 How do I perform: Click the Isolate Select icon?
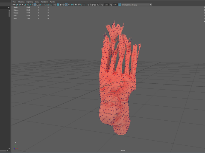pyautogui.click(x=88, y=5)
